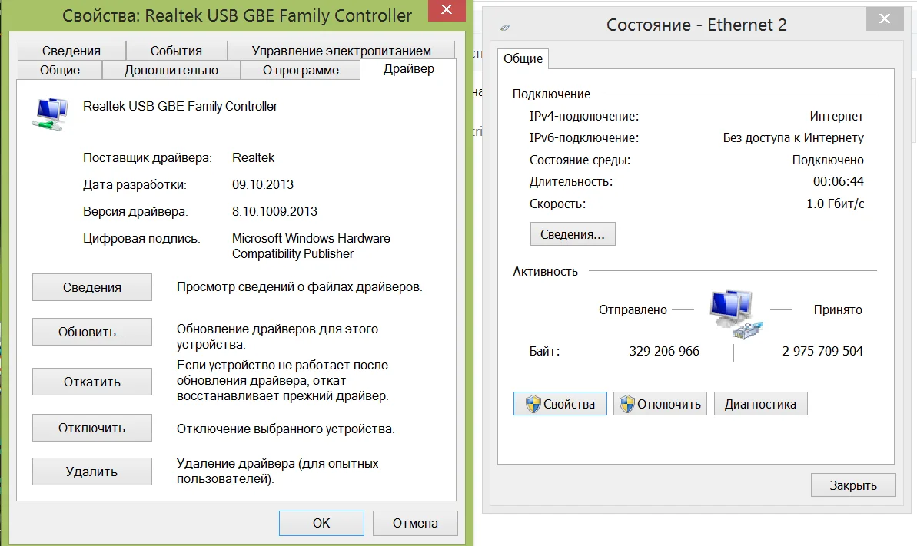917x546 pixels.
Task: Click the driver date 09.10.2013
Action: pyautogui.click(x=263, y=184)
